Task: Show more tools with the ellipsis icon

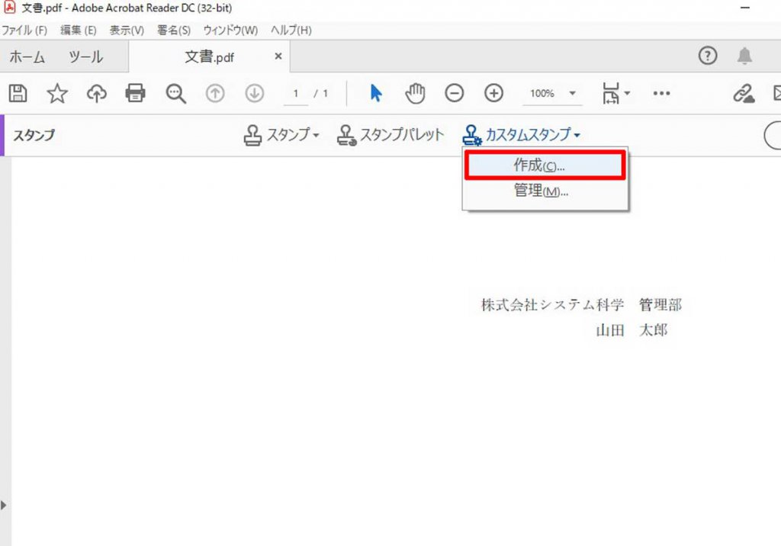Action: click(x=661, y=93)
